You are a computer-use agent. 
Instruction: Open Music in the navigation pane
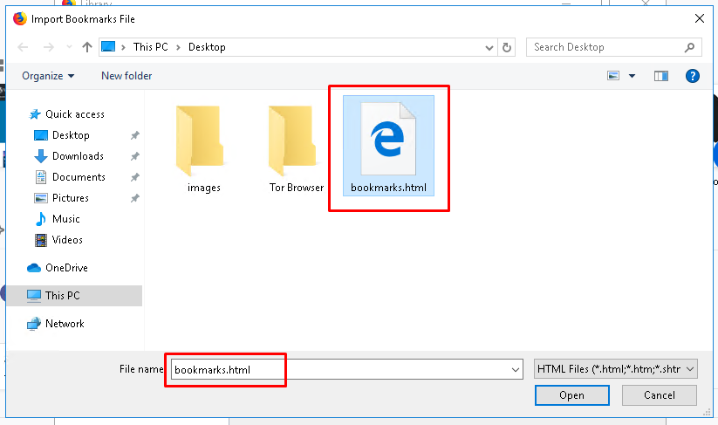(65, 219)
